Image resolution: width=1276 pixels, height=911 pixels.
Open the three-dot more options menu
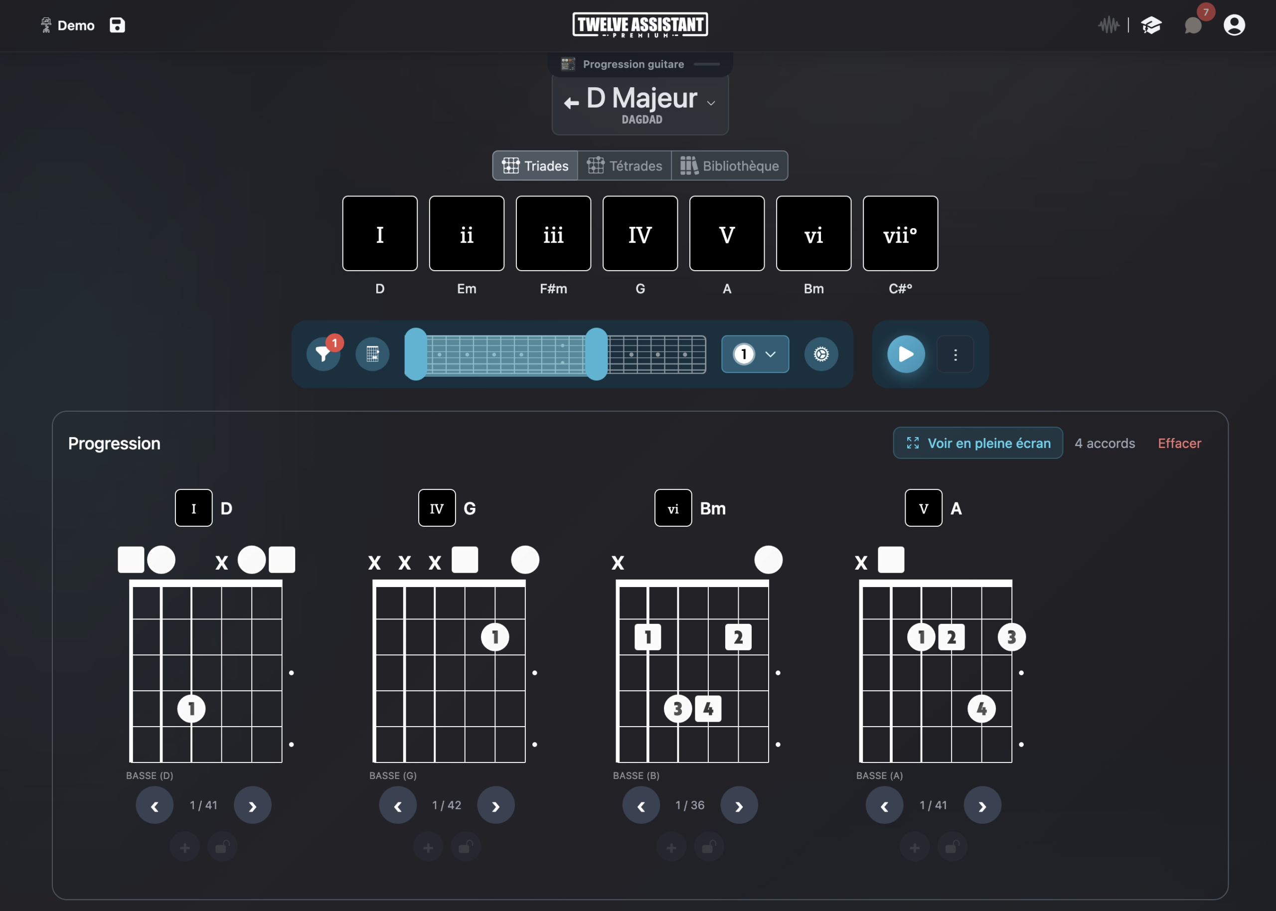pyautogui.click(x=955, y=354)
